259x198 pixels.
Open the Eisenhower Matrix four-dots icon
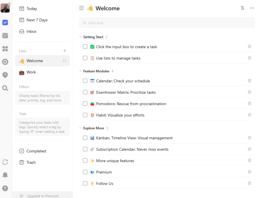click(x=5, y=49)
